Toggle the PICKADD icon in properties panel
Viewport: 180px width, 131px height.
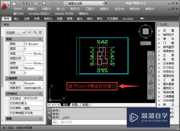29,32
